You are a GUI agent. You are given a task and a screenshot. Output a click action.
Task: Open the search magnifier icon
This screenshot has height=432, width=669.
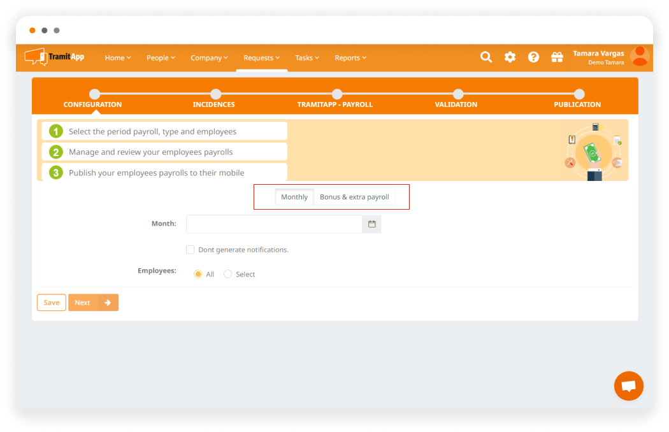click(486, 57)
